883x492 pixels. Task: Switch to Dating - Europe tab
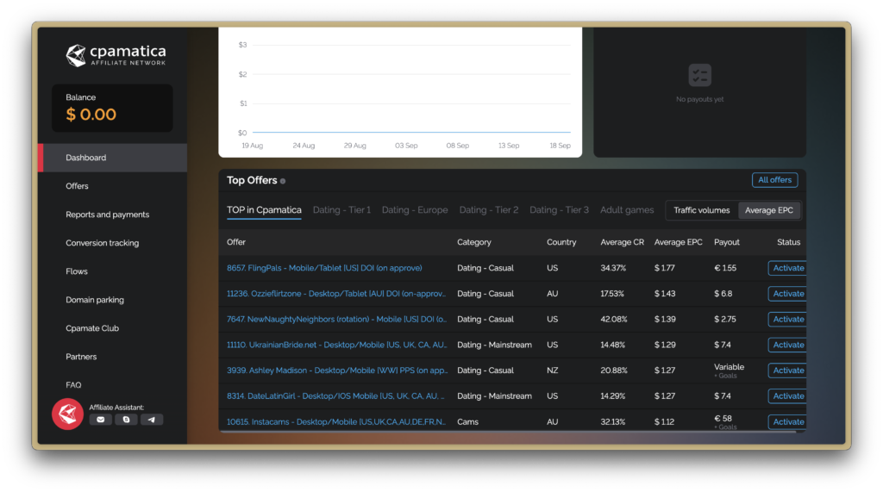(415, 210)
